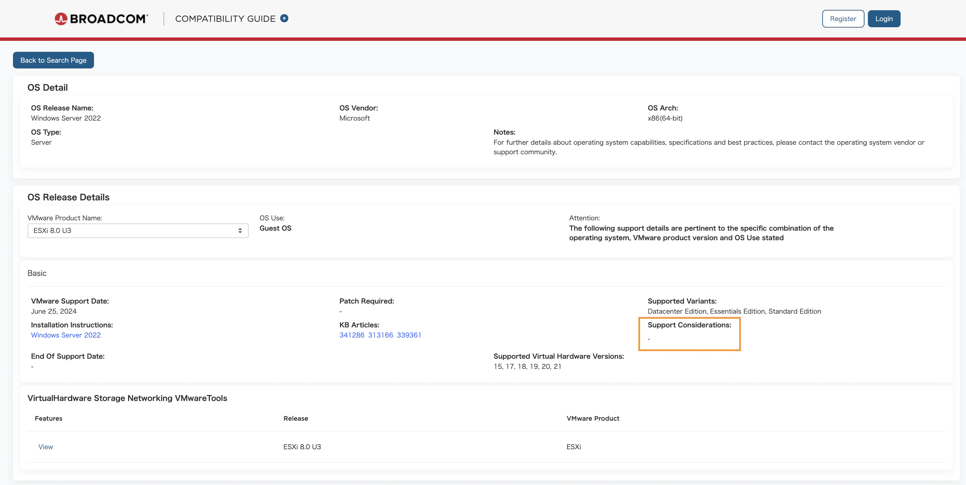Click the End Of Support Date label
The height and width of the screenshot is (485, 966).
[x=68, y=356]
